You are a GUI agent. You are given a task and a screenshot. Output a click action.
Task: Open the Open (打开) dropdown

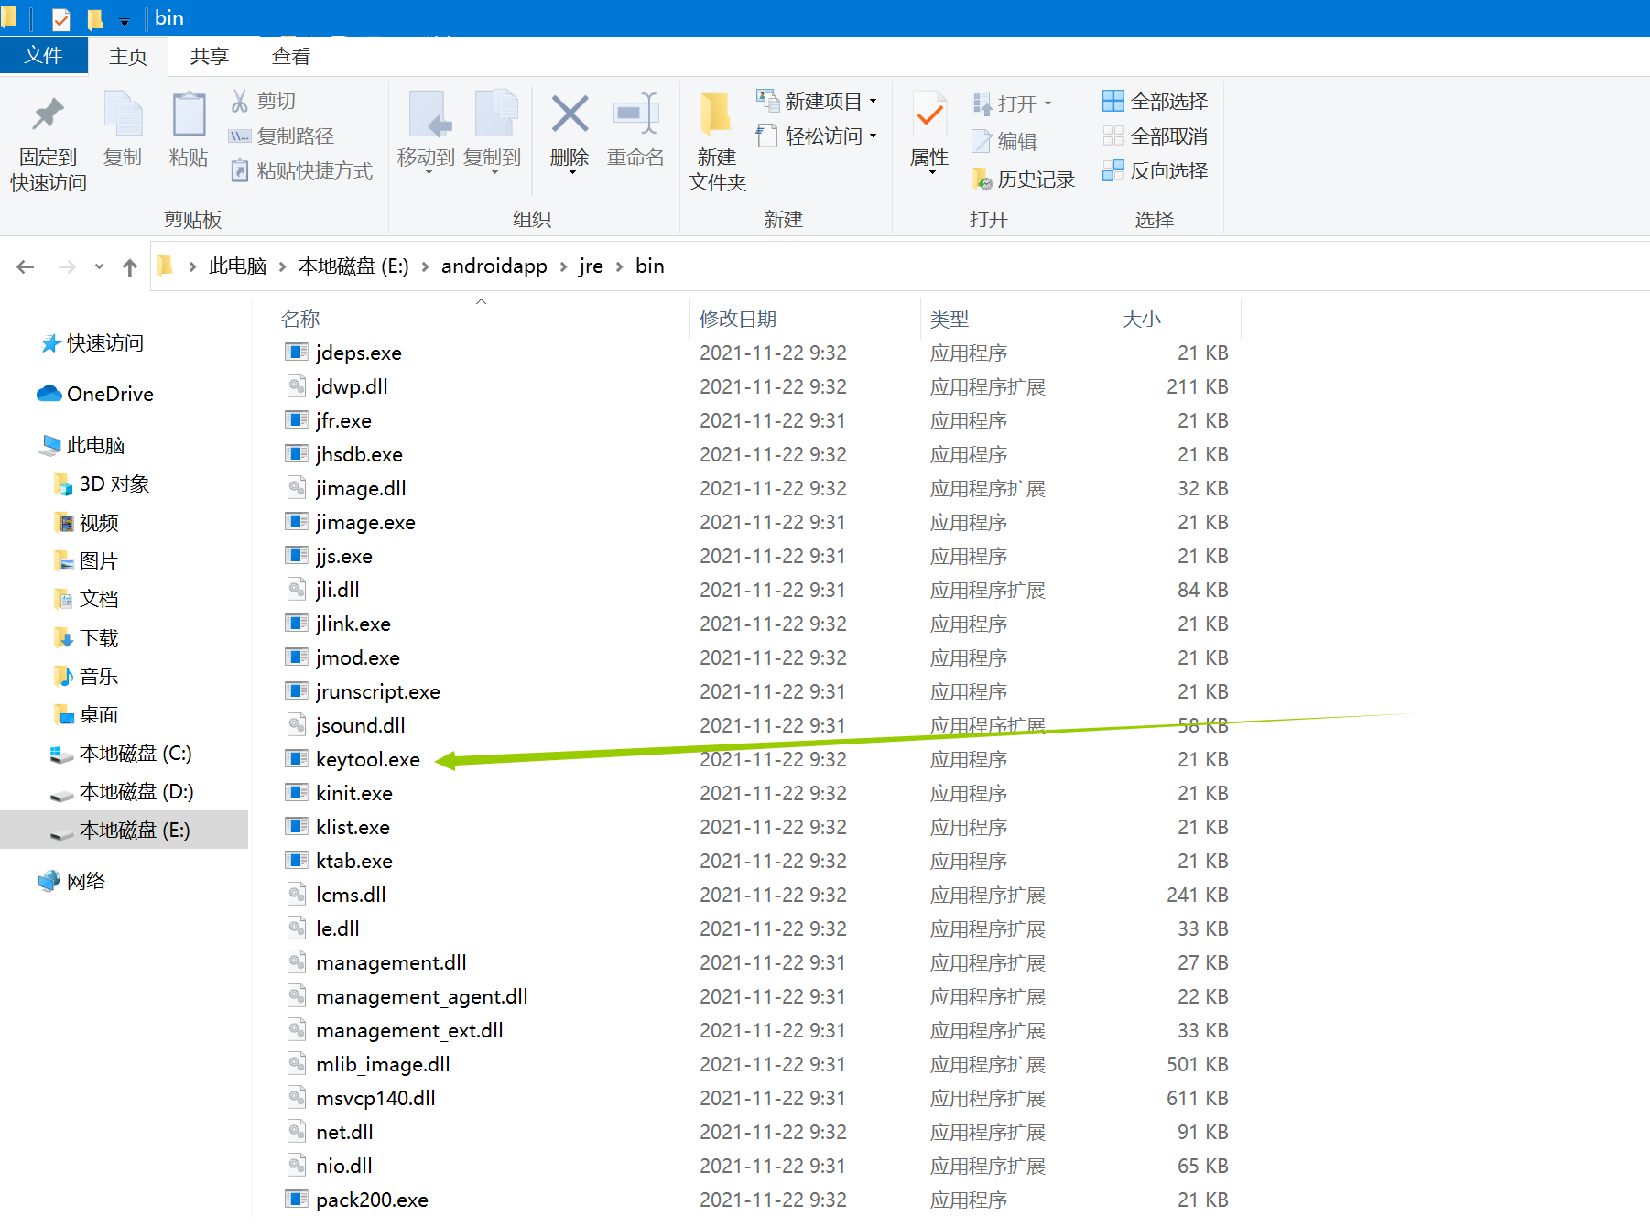click(x=1012, y=103)
